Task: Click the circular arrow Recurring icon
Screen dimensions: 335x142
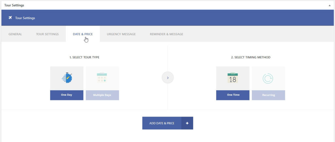Action: 268,78
